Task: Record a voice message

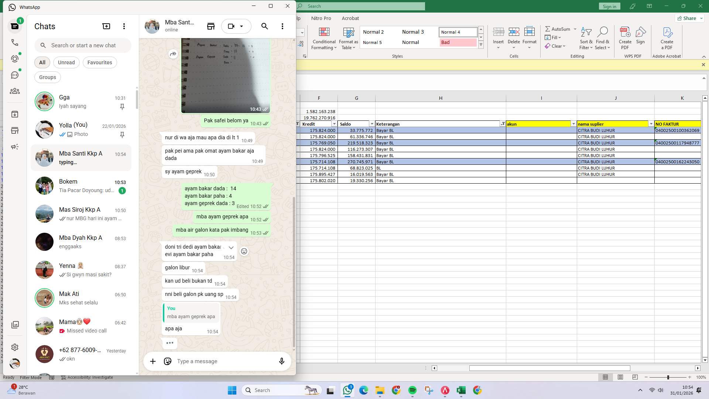Action: (x=281, y=361)
